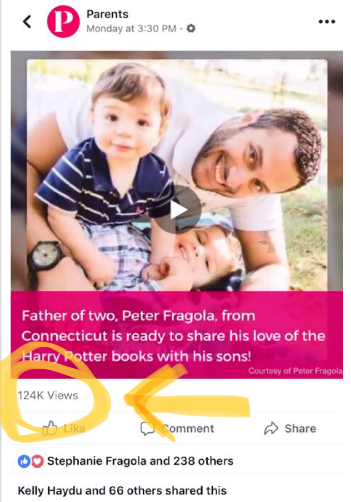Open the red heart reaction icon
The image size is (351, 502).
(x=38, y=461)
